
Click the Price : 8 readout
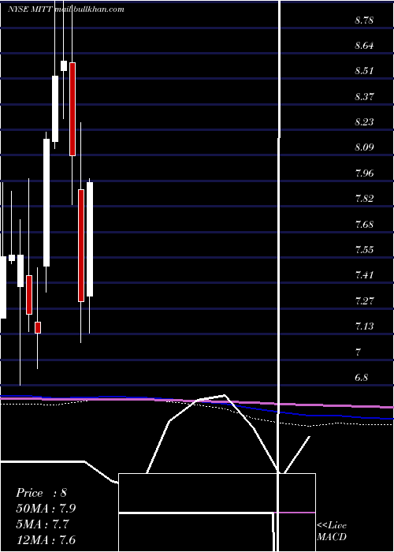pos(41,493)
